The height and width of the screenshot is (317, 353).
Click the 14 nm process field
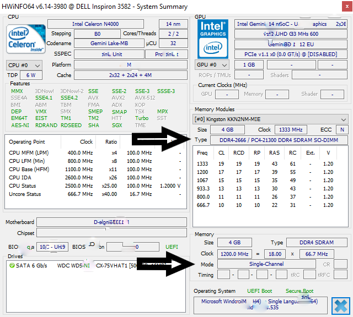[x=173, y=24]
